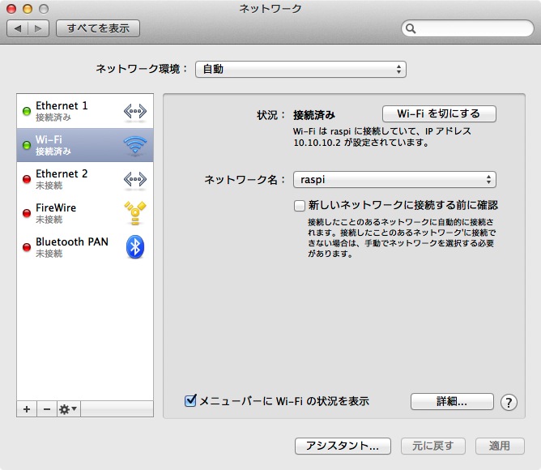541x470 pixels.
Task: Select Bluetooth PAN in the service list
Action: 71,247
